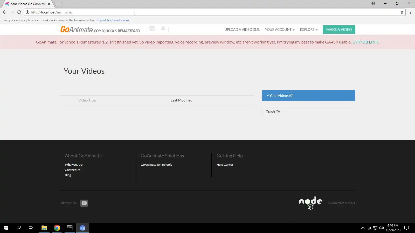This screenshot has height=233, width=415.
Task: View site information icon in address bar
Action: [x=27, y=12]
